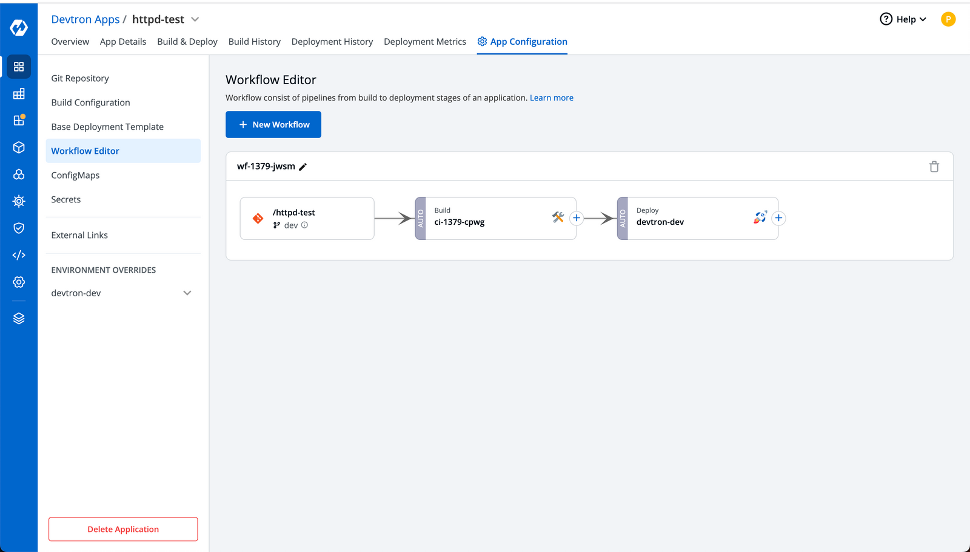Click the build tools icon on ci-1379-cpwg node

tap(557, 217)
